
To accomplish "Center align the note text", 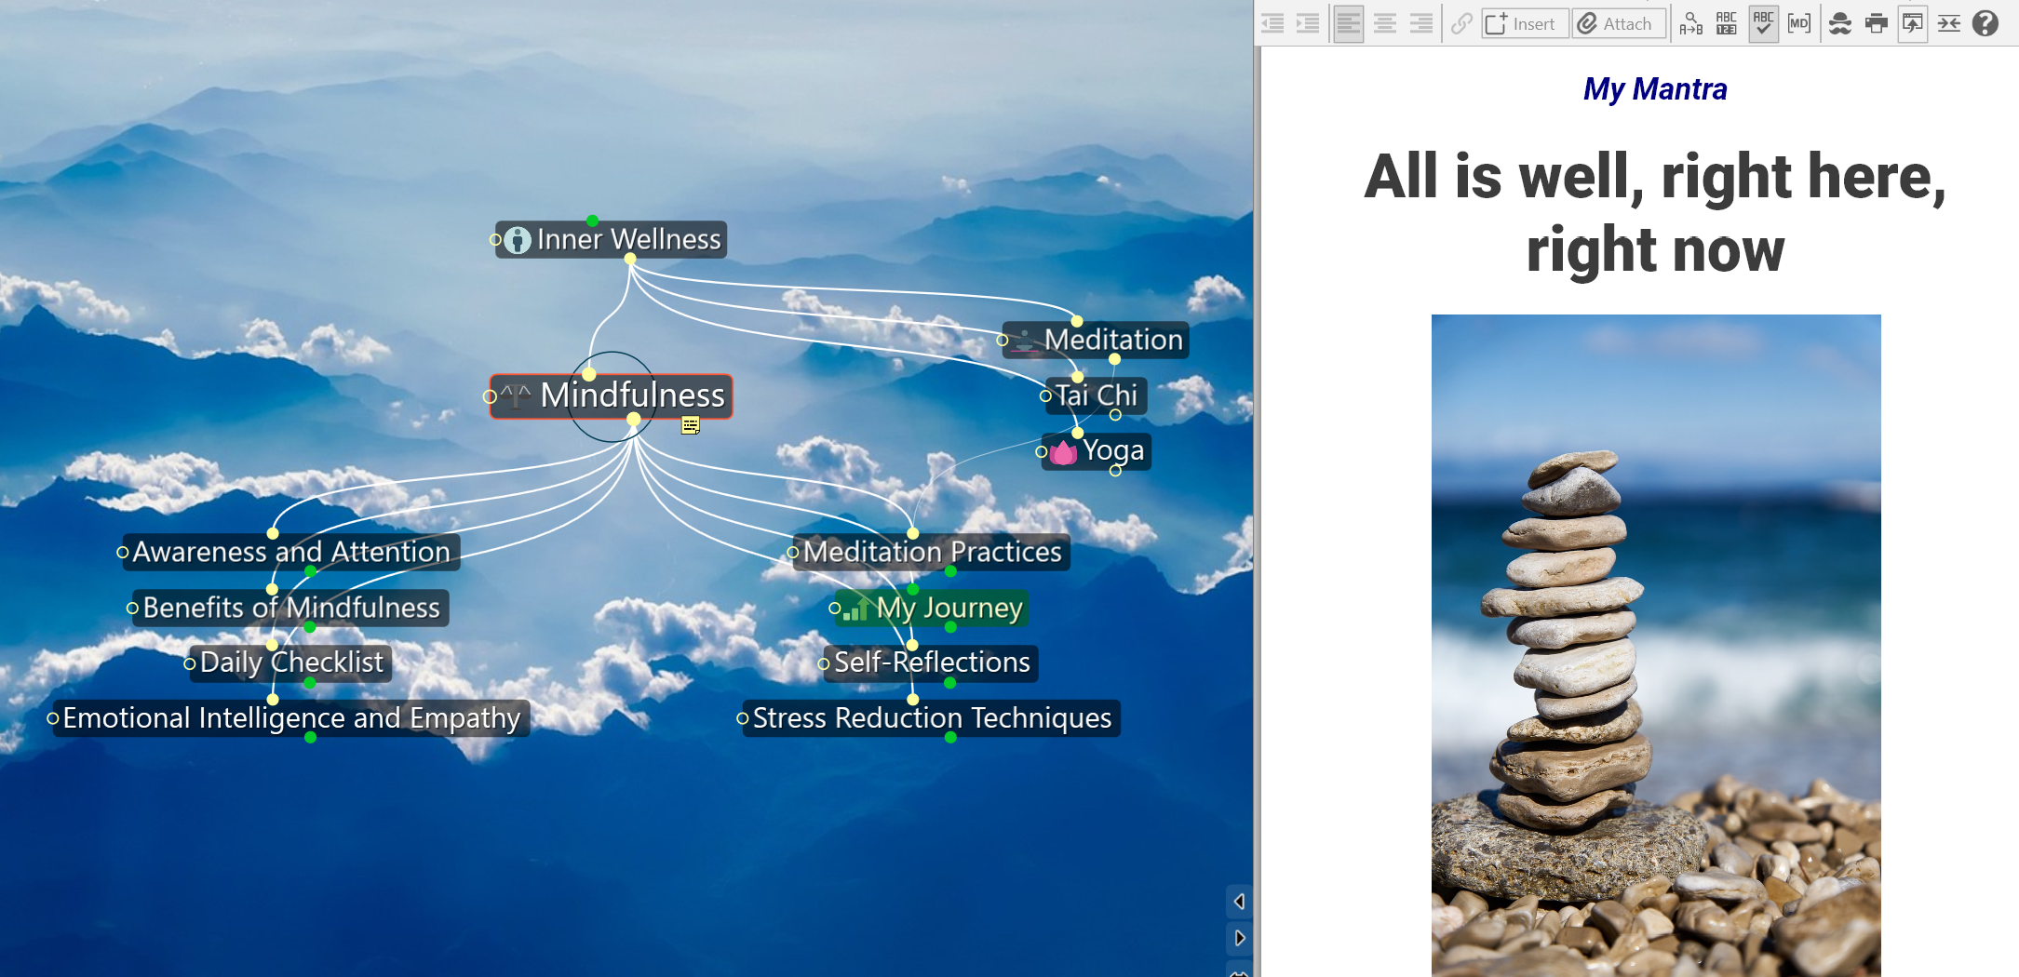I will [1384, 24].
